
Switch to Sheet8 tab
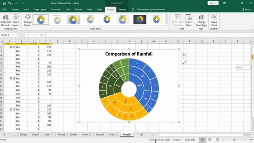61,135
